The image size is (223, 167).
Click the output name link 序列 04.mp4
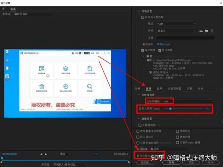[163, 44]
